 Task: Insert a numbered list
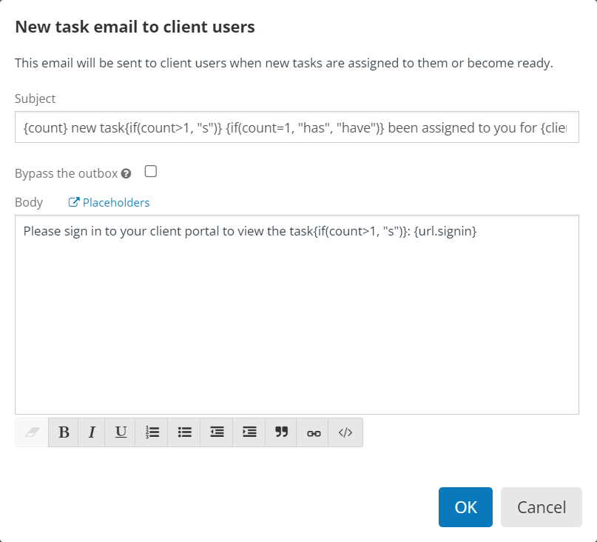[x=152, y=432]
